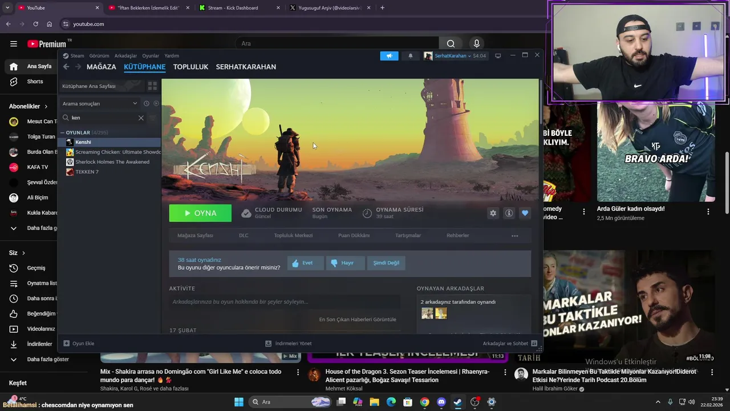Open the Yardım menu
Image resolution: width=730 pixels, height=411 pixels.
(x=172, y=56)
